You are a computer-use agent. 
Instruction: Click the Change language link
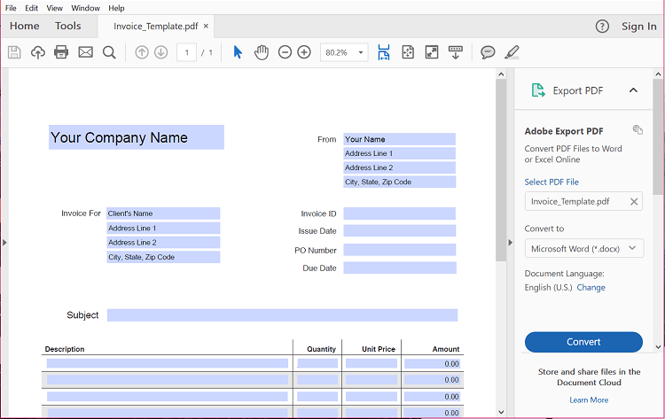coord(591,288)
